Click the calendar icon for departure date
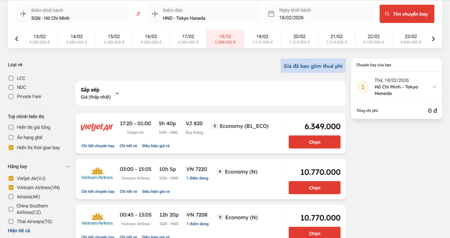 click(x=271, y=14)
